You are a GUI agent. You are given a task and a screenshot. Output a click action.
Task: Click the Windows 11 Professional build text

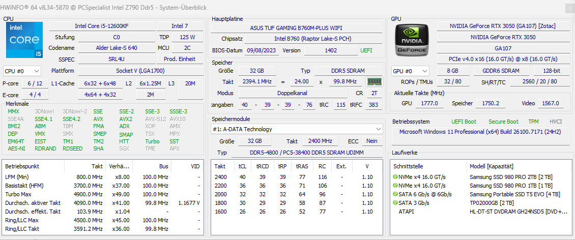pos(480,132)
